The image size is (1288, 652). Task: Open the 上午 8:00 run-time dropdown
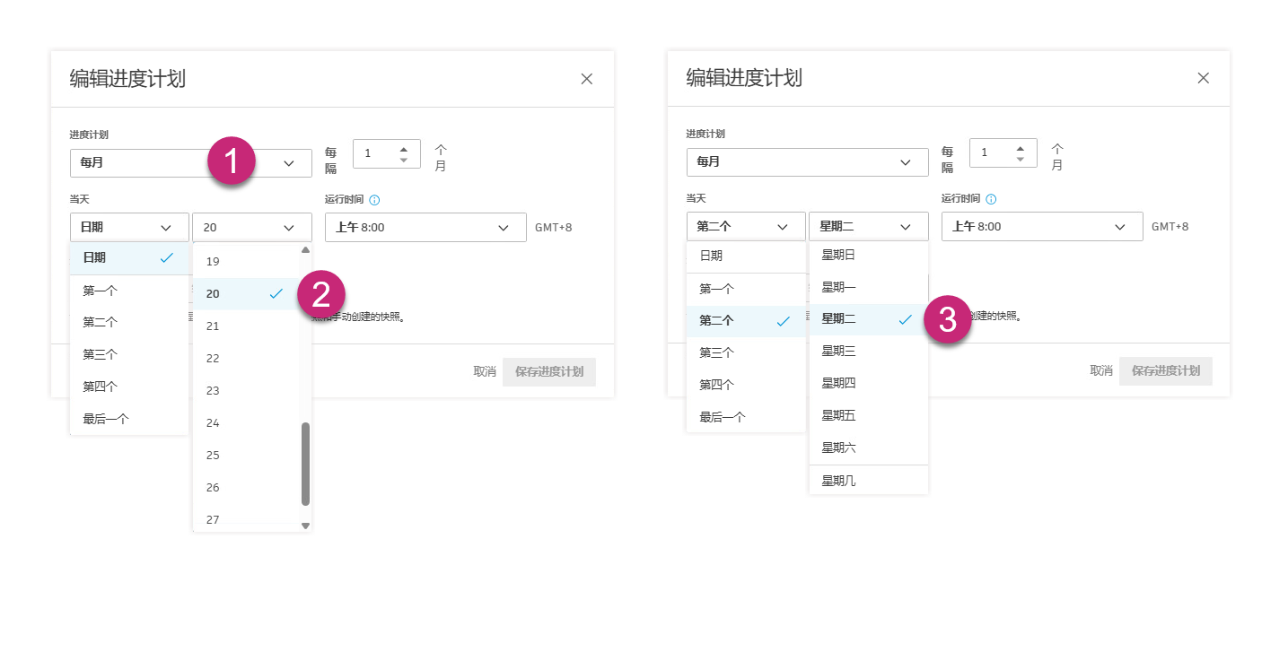coord(424,227)
